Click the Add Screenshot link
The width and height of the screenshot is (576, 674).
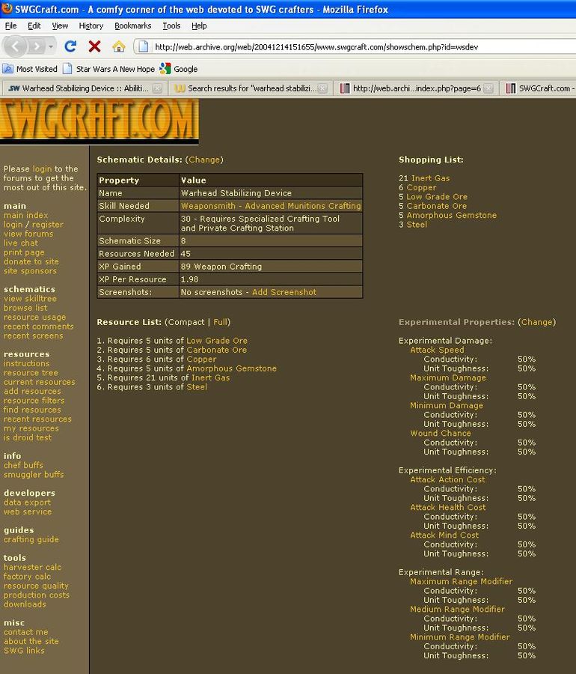coord(284,292)
